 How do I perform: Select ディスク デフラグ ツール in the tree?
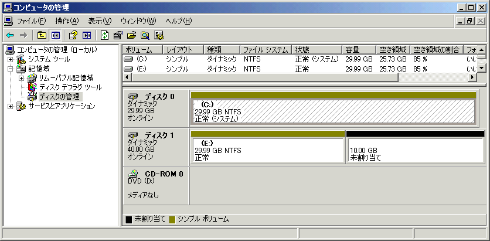click(70, 87)
